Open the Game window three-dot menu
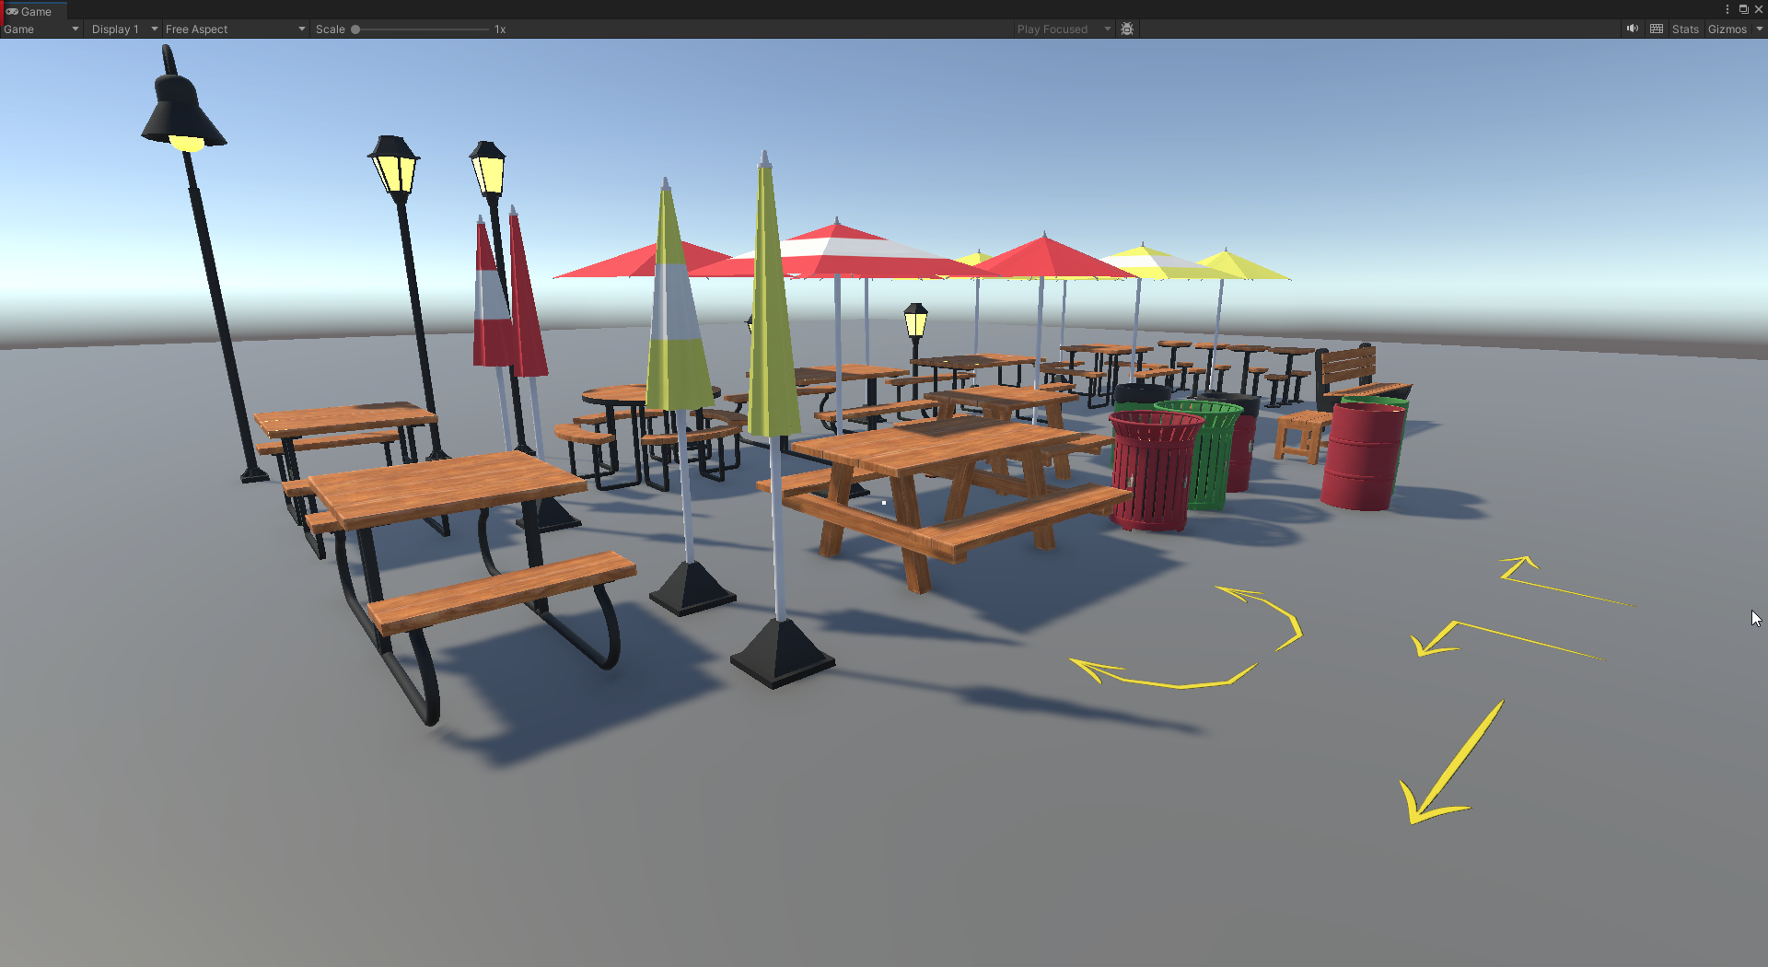 click(1727, 9)
